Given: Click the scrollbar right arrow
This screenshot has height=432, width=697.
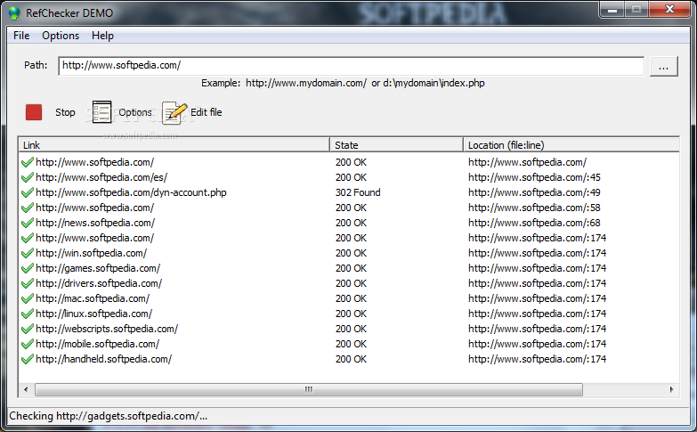Looking at the screenshot, I should coord(671,390).
